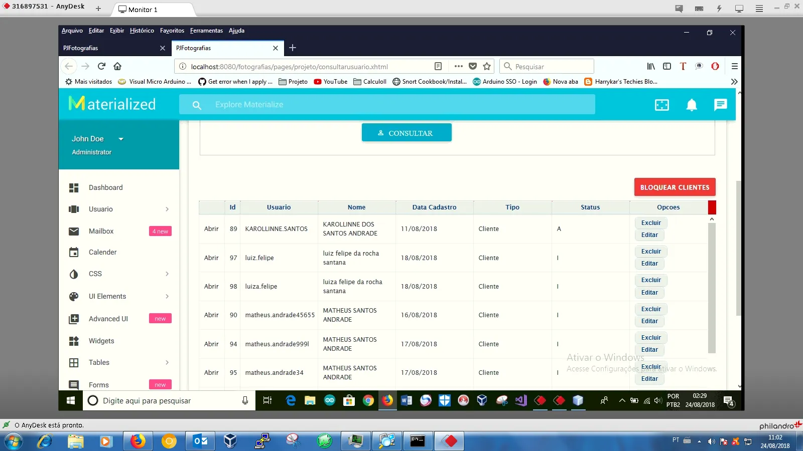This screenshot has height=451, width=803.
Task: Click the BLOQUEAR CLIENTES button
Action: [x=675, y=187]
